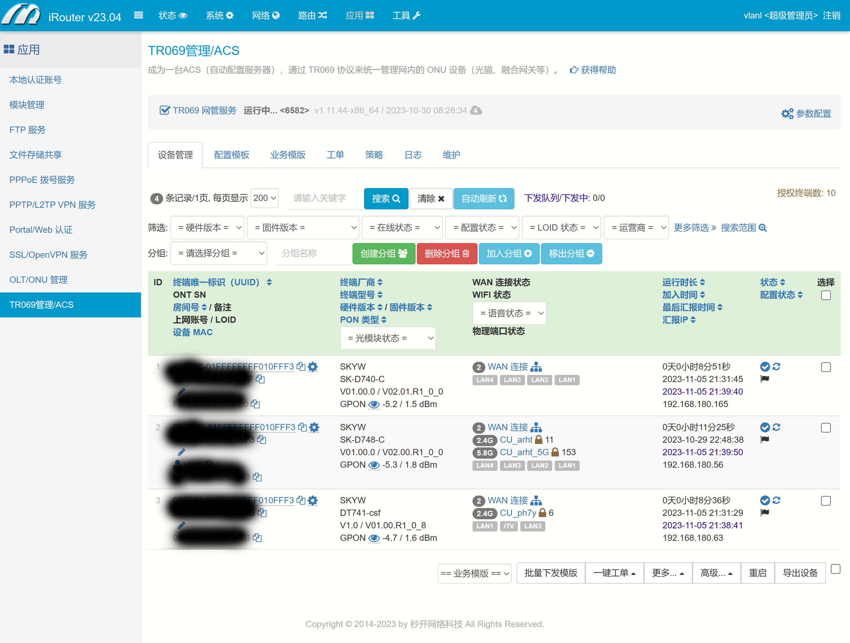Switch to 日志 tab
Image resolution: width=850 pixels, height=643 pixels.
(x=413, y=155)
